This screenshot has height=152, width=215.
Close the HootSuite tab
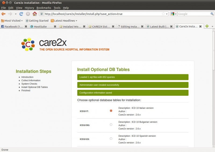55,27
